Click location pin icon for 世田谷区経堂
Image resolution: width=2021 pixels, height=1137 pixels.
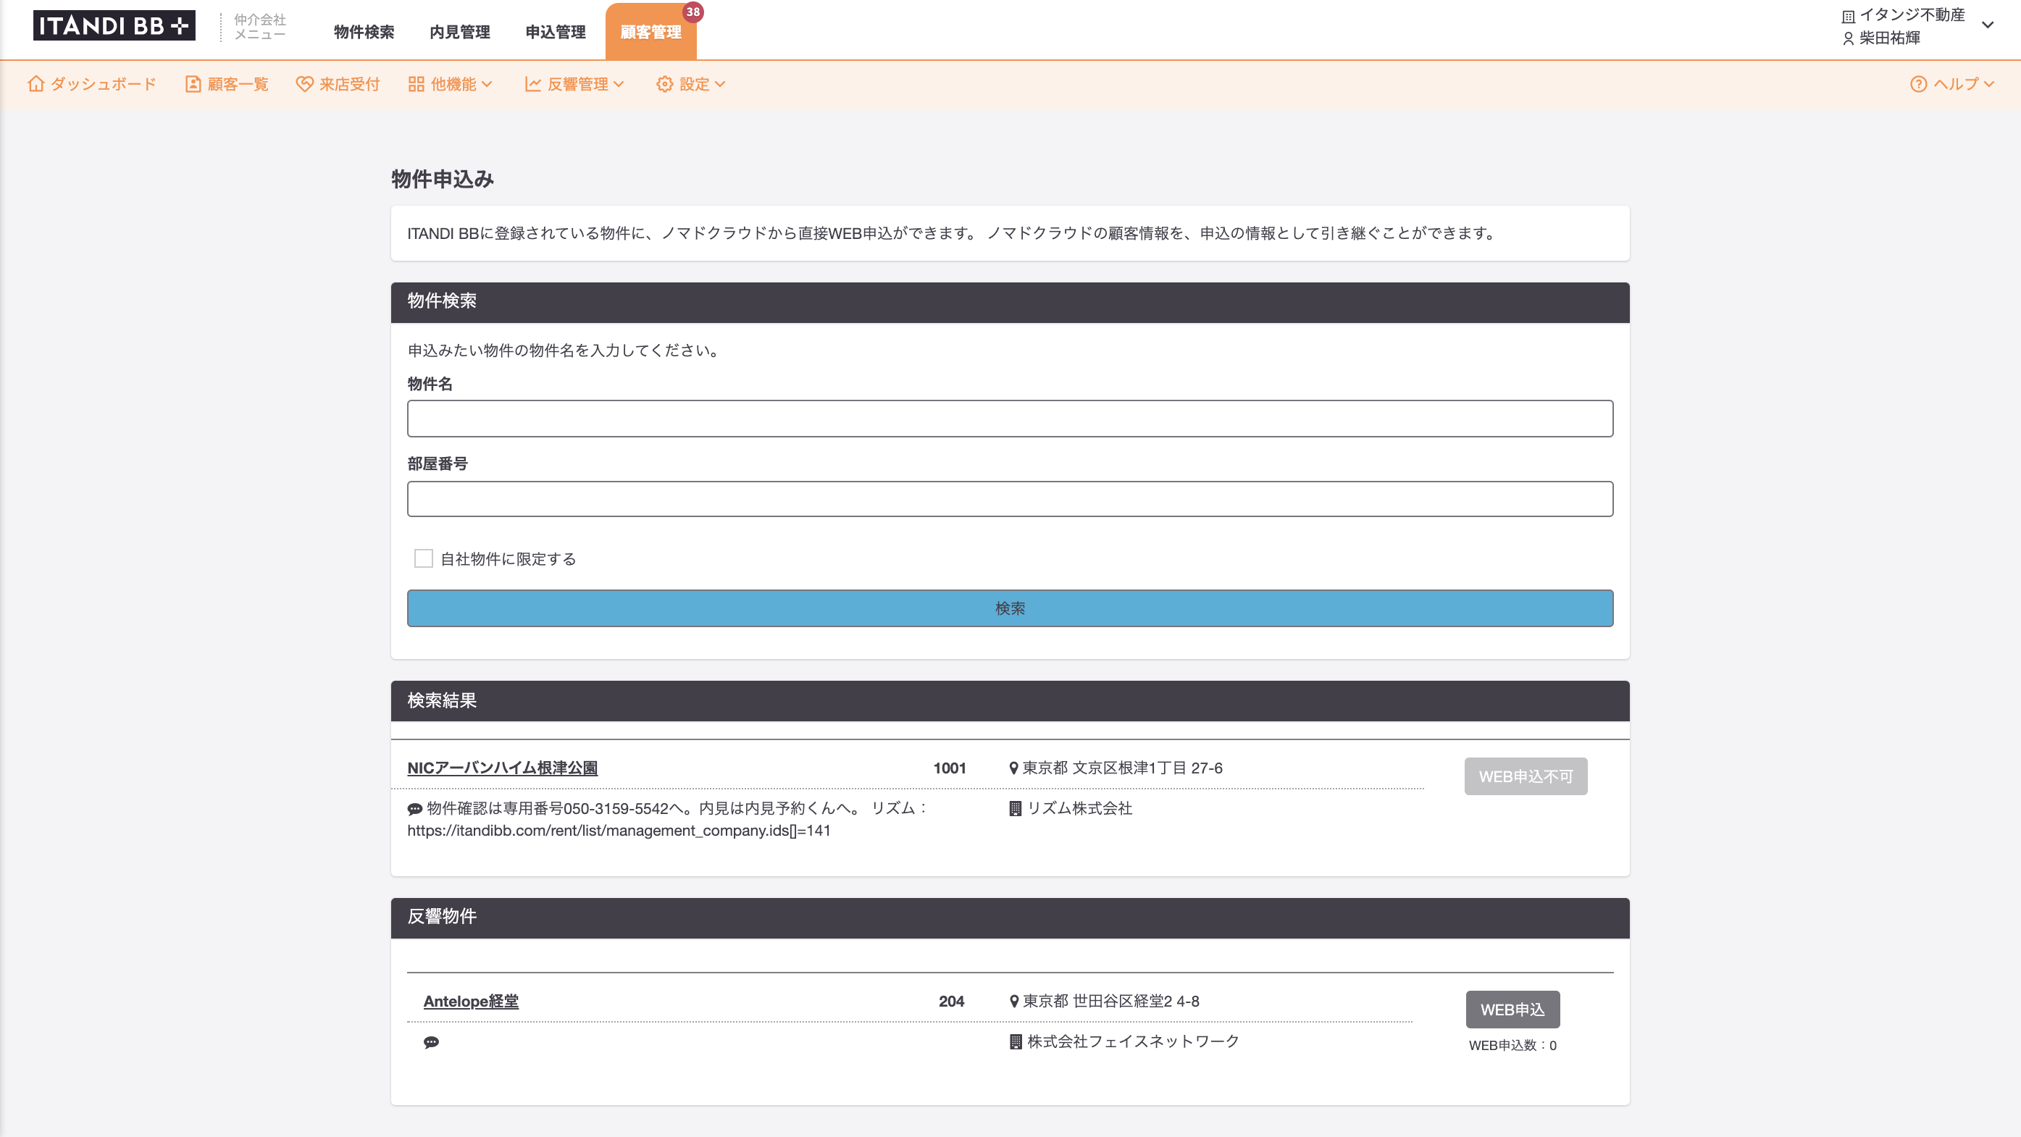click(1013, 1002)
